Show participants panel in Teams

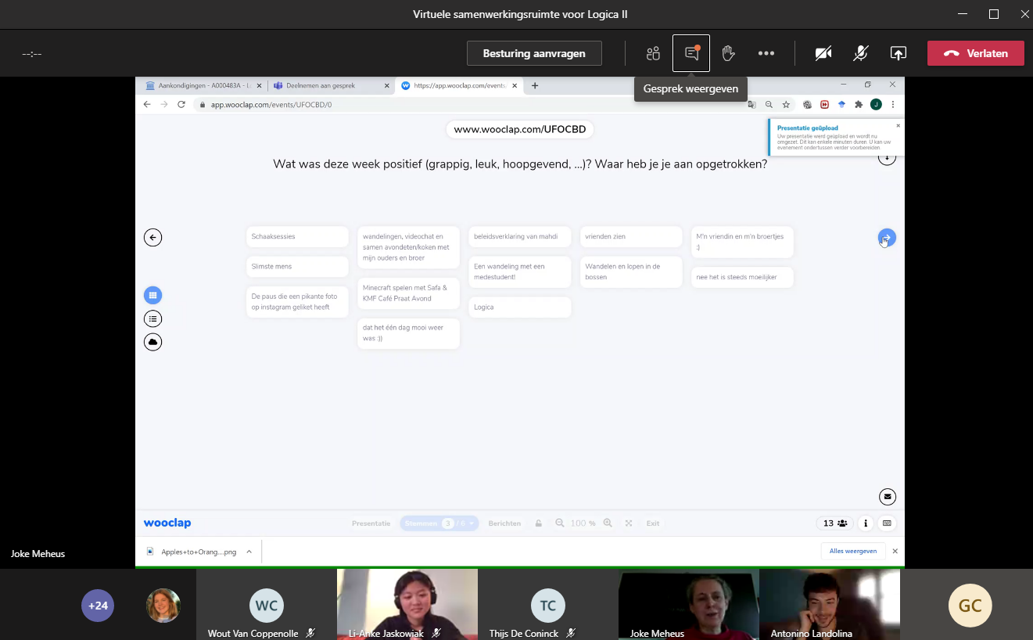653,53
